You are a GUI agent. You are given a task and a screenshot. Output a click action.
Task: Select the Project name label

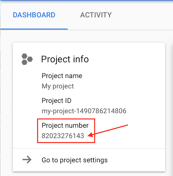(x=62, y=76)
